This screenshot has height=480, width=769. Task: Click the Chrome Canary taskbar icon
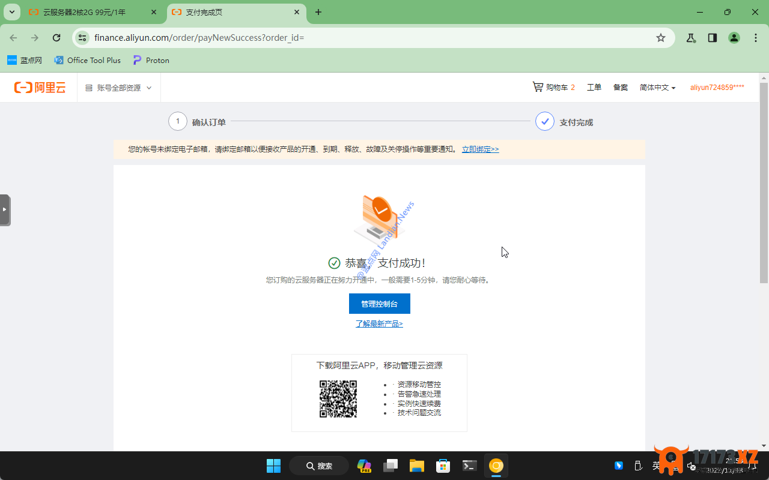496,466
